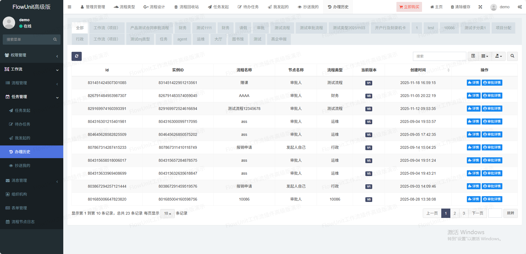The height and width of the screenshot is (254, 526).
Task: Click the table search input field
Action: (439, 56)
